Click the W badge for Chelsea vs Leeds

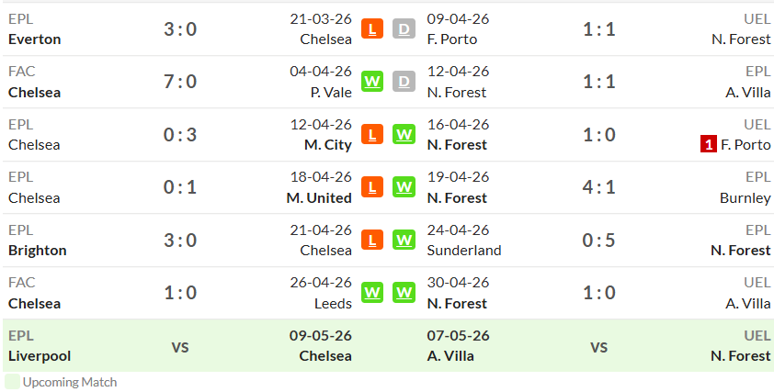[x=372, y=293]
